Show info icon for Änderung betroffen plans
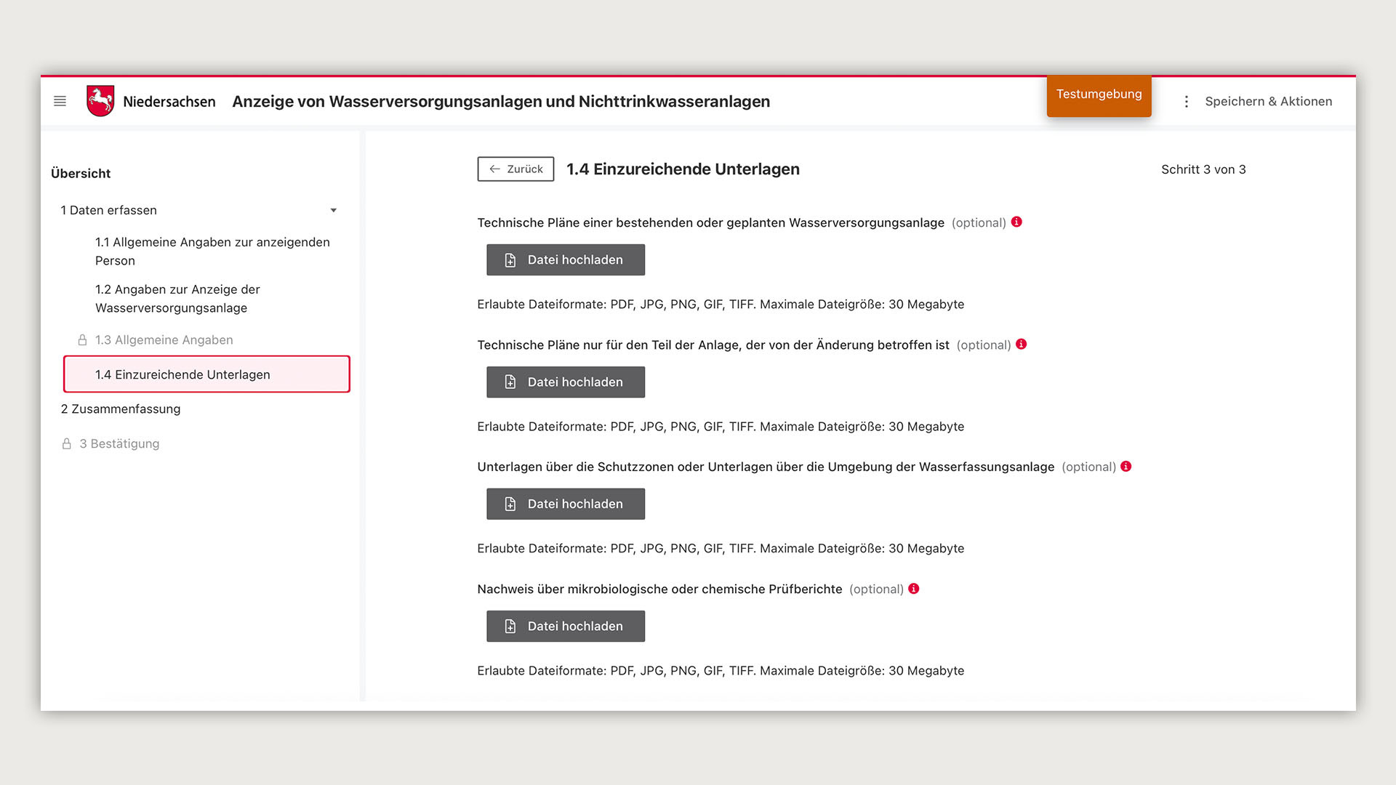The height and width of the screenshot is (785, 1396). pos(1021,344)
